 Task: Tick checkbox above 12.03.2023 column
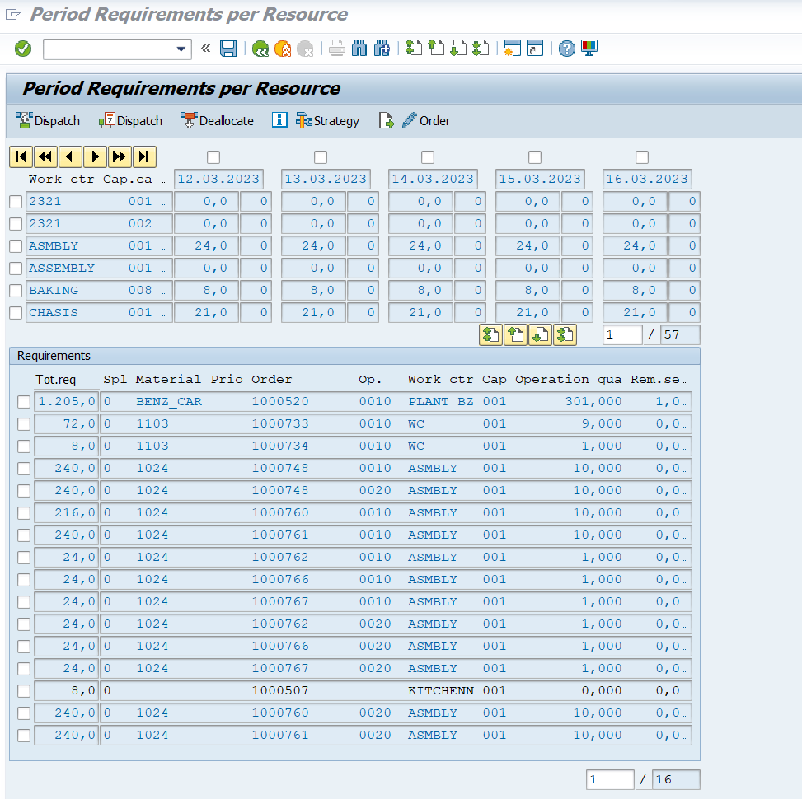(213, 157)
